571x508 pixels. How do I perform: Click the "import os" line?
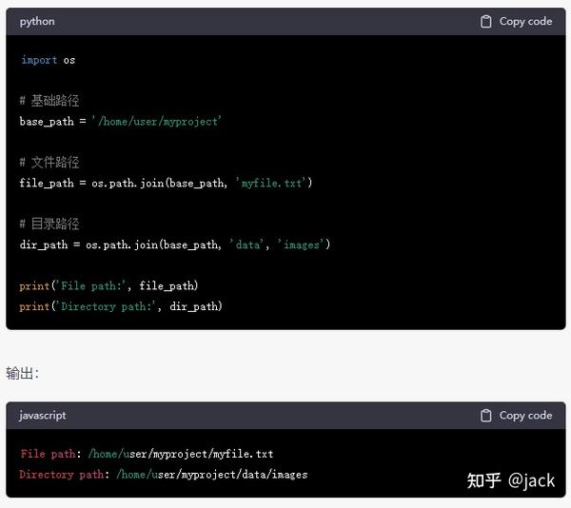[49, 60]
